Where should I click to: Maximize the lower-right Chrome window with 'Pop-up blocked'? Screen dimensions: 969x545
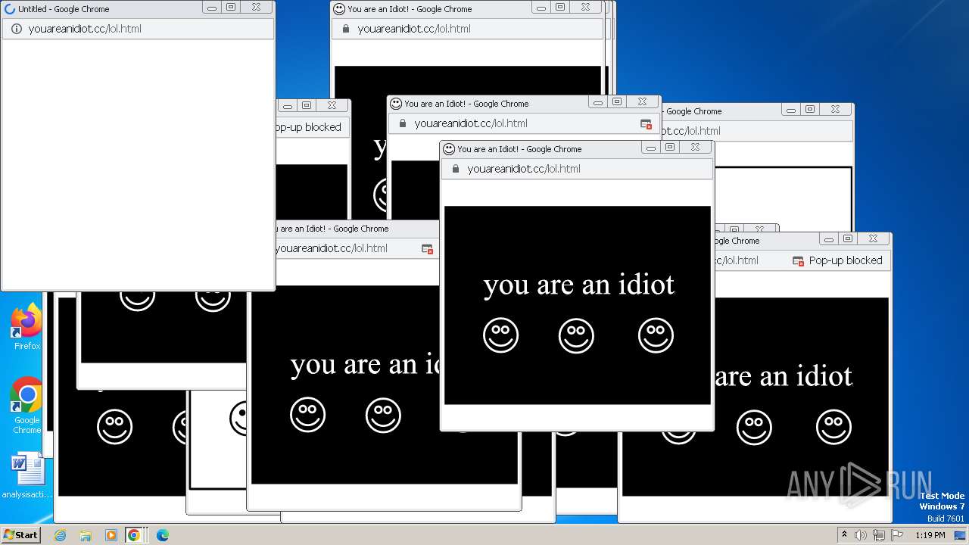(x=848, y=238)
